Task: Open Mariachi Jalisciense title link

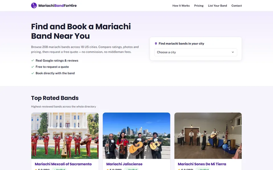Action: pyautogui.click(x=124, y=164)
